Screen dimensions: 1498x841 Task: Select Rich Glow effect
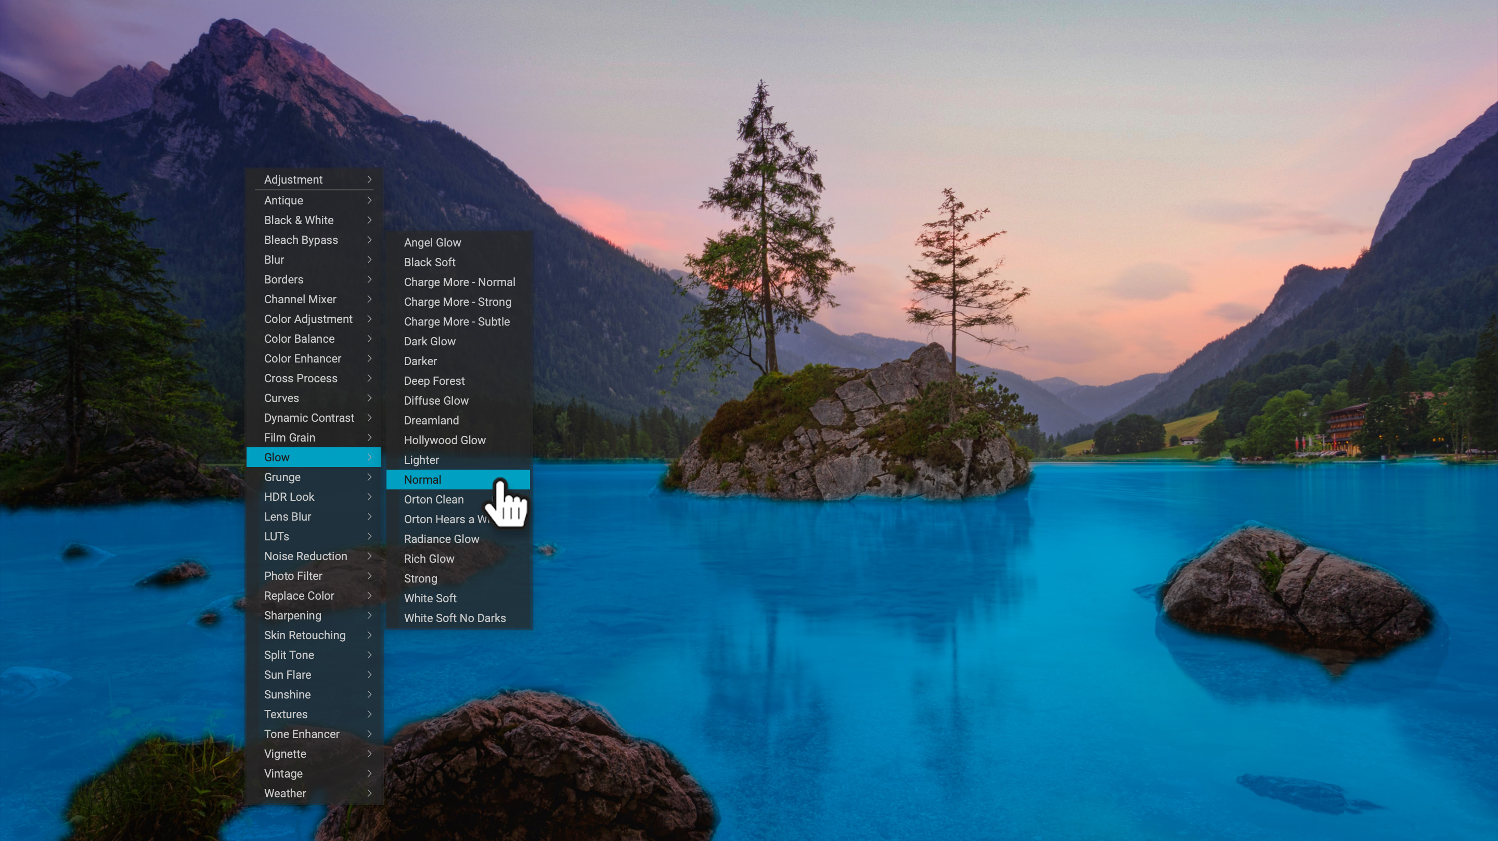[429, 558]
